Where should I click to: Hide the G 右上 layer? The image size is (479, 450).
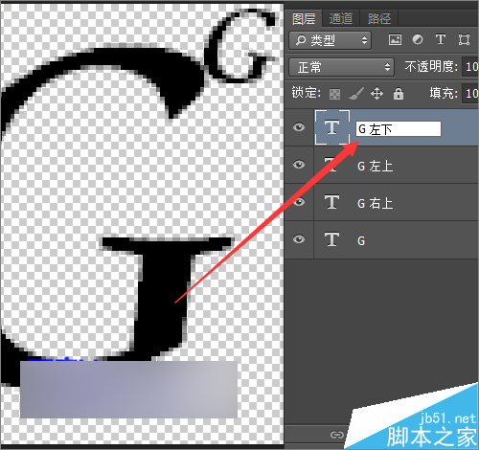(x=299, y=202)
